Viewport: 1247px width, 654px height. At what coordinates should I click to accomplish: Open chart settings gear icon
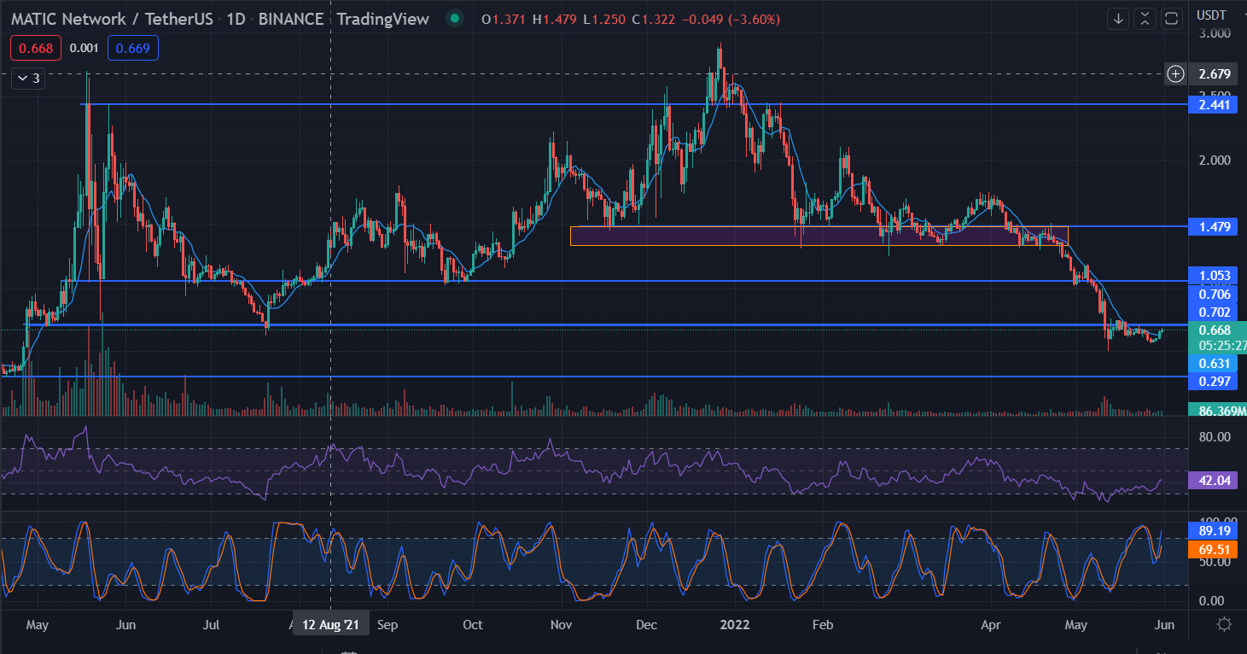tap(1224, 624)
